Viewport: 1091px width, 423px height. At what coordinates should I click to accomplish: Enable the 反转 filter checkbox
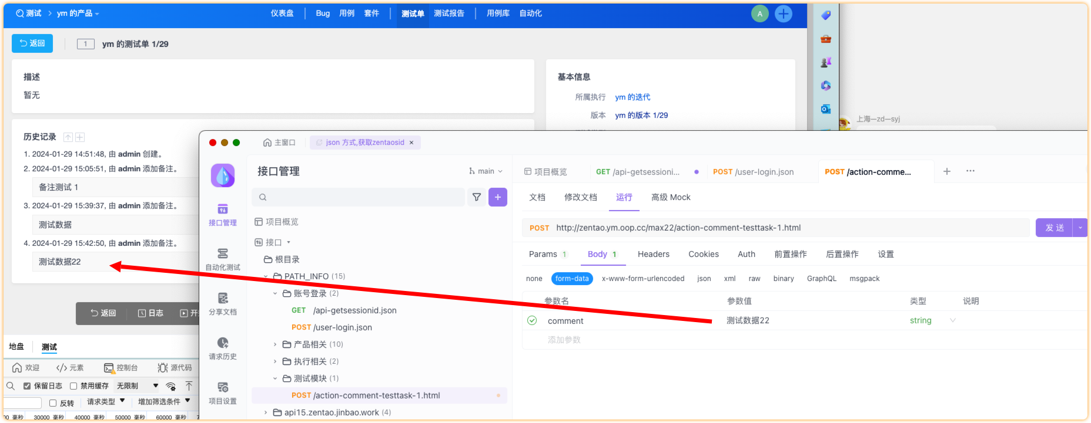tap(53, 403)
